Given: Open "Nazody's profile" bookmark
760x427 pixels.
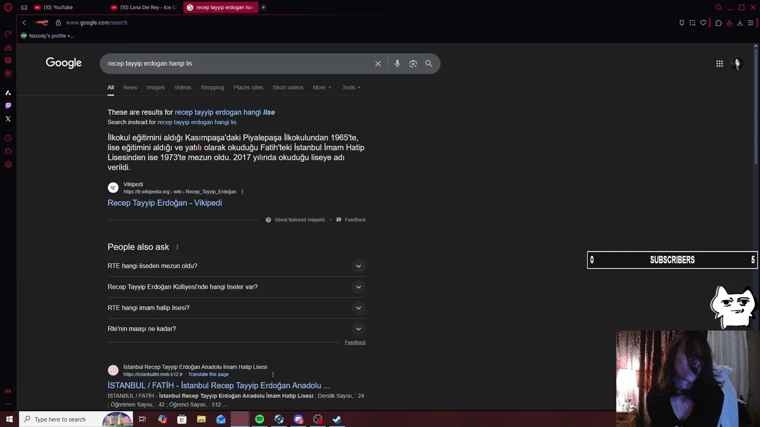Looking at the screenshot, I should pos(47,36).
